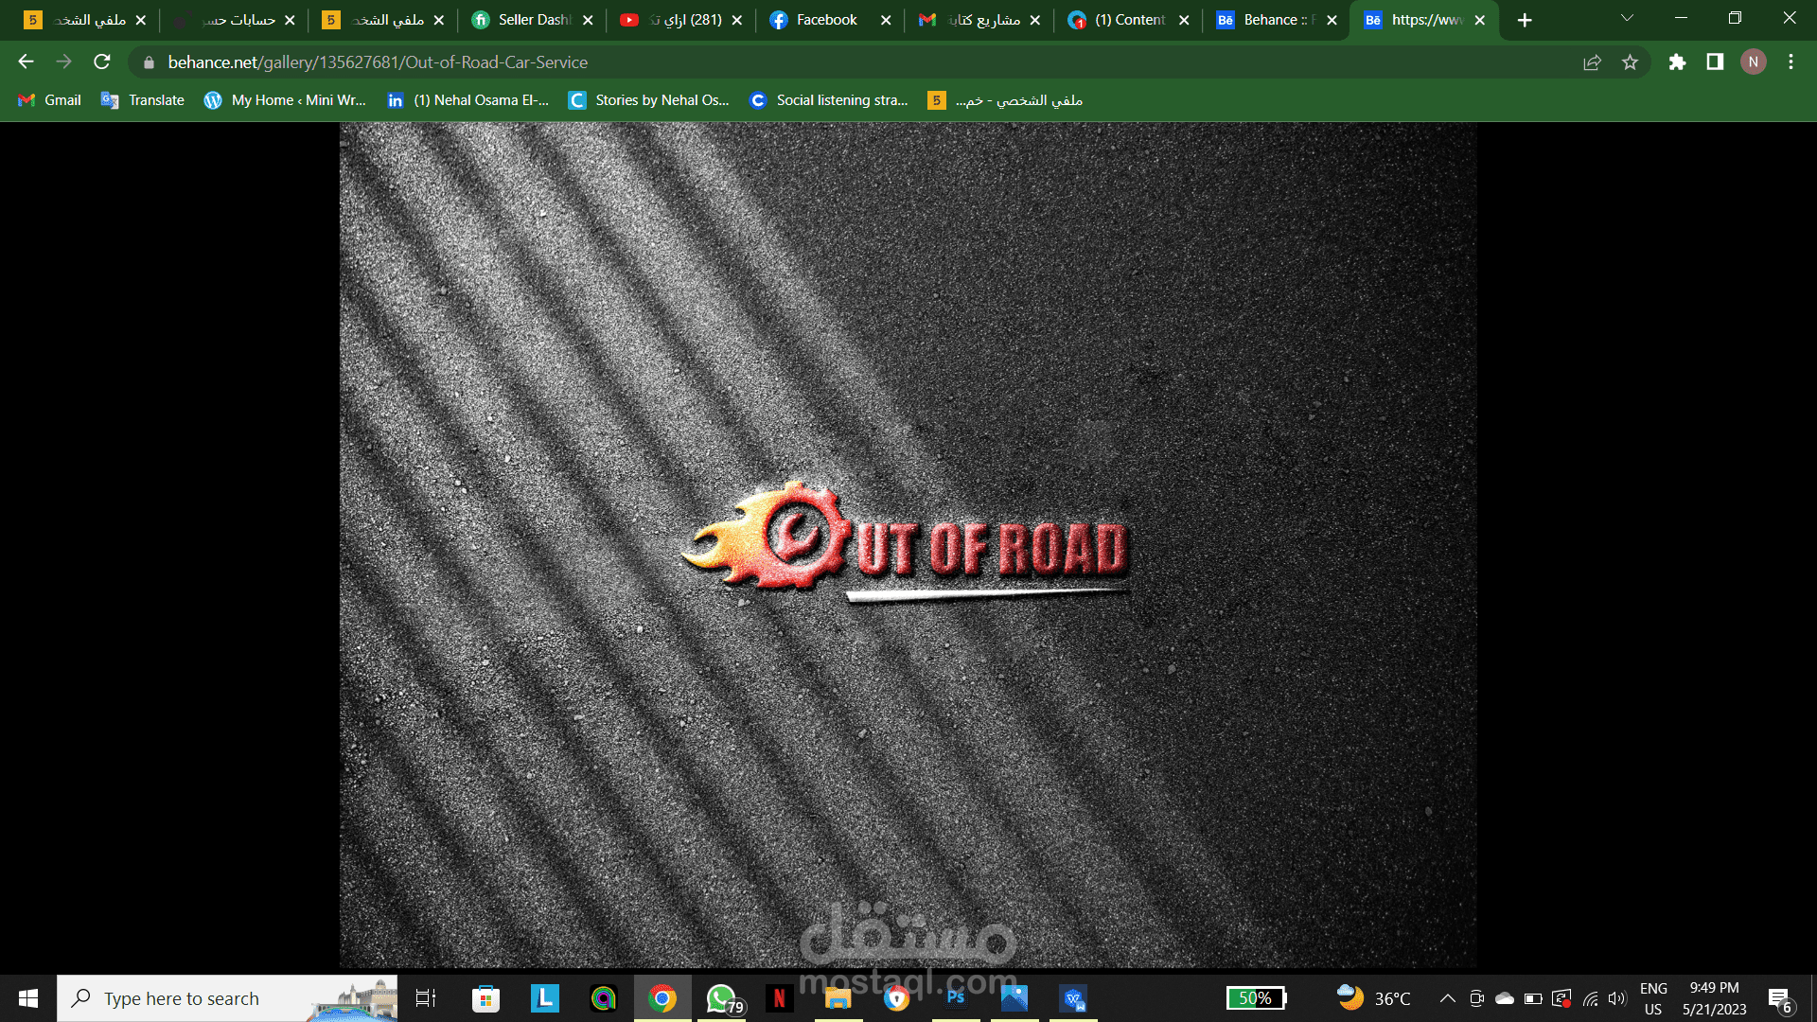
Task: Switch to the Seller Dashboard tab
Action: [533, 20]
